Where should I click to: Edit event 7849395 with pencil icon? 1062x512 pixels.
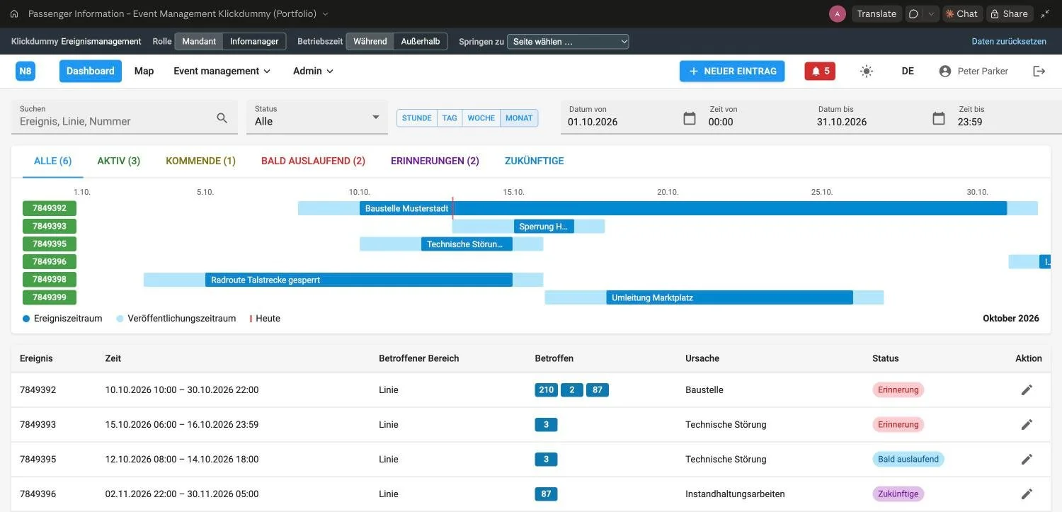click(x=1027, y=459)
